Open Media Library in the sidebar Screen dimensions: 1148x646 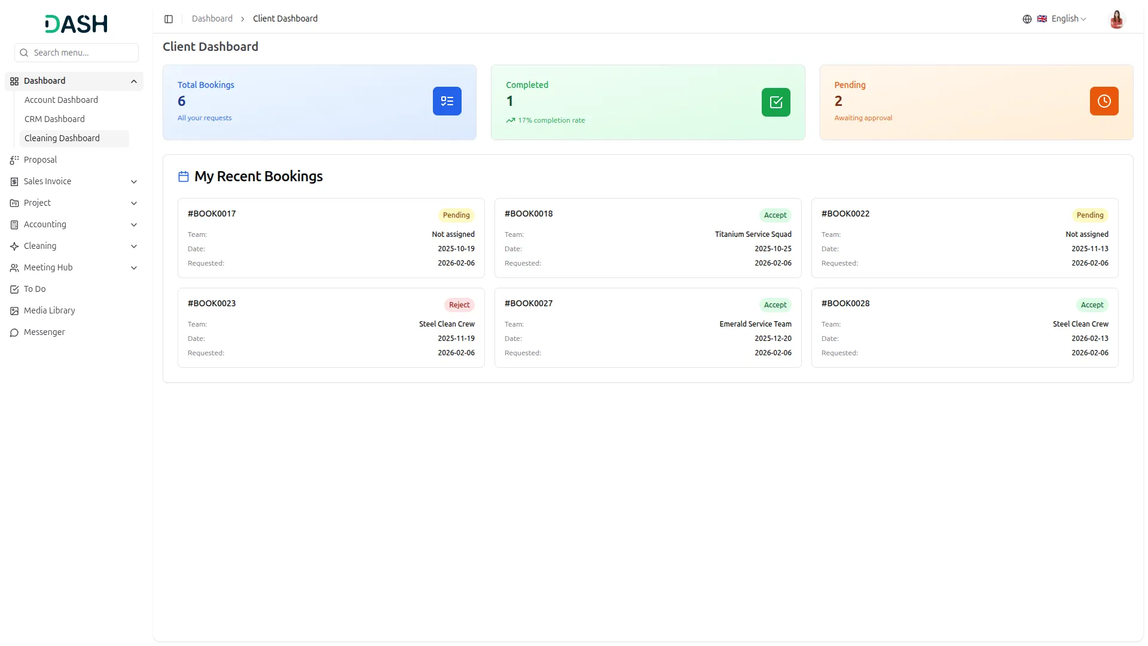tap(49, 310)
